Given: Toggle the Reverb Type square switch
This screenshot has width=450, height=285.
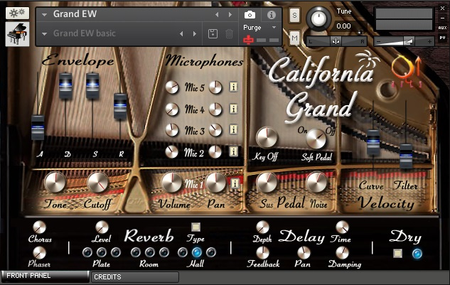Looking at the screenshot, I should click(196, 227).
